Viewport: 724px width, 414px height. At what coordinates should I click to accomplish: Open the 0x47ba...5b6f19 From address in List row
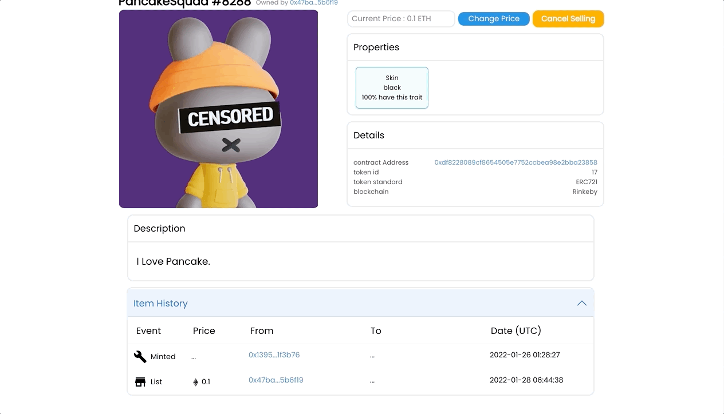(276, 380)
